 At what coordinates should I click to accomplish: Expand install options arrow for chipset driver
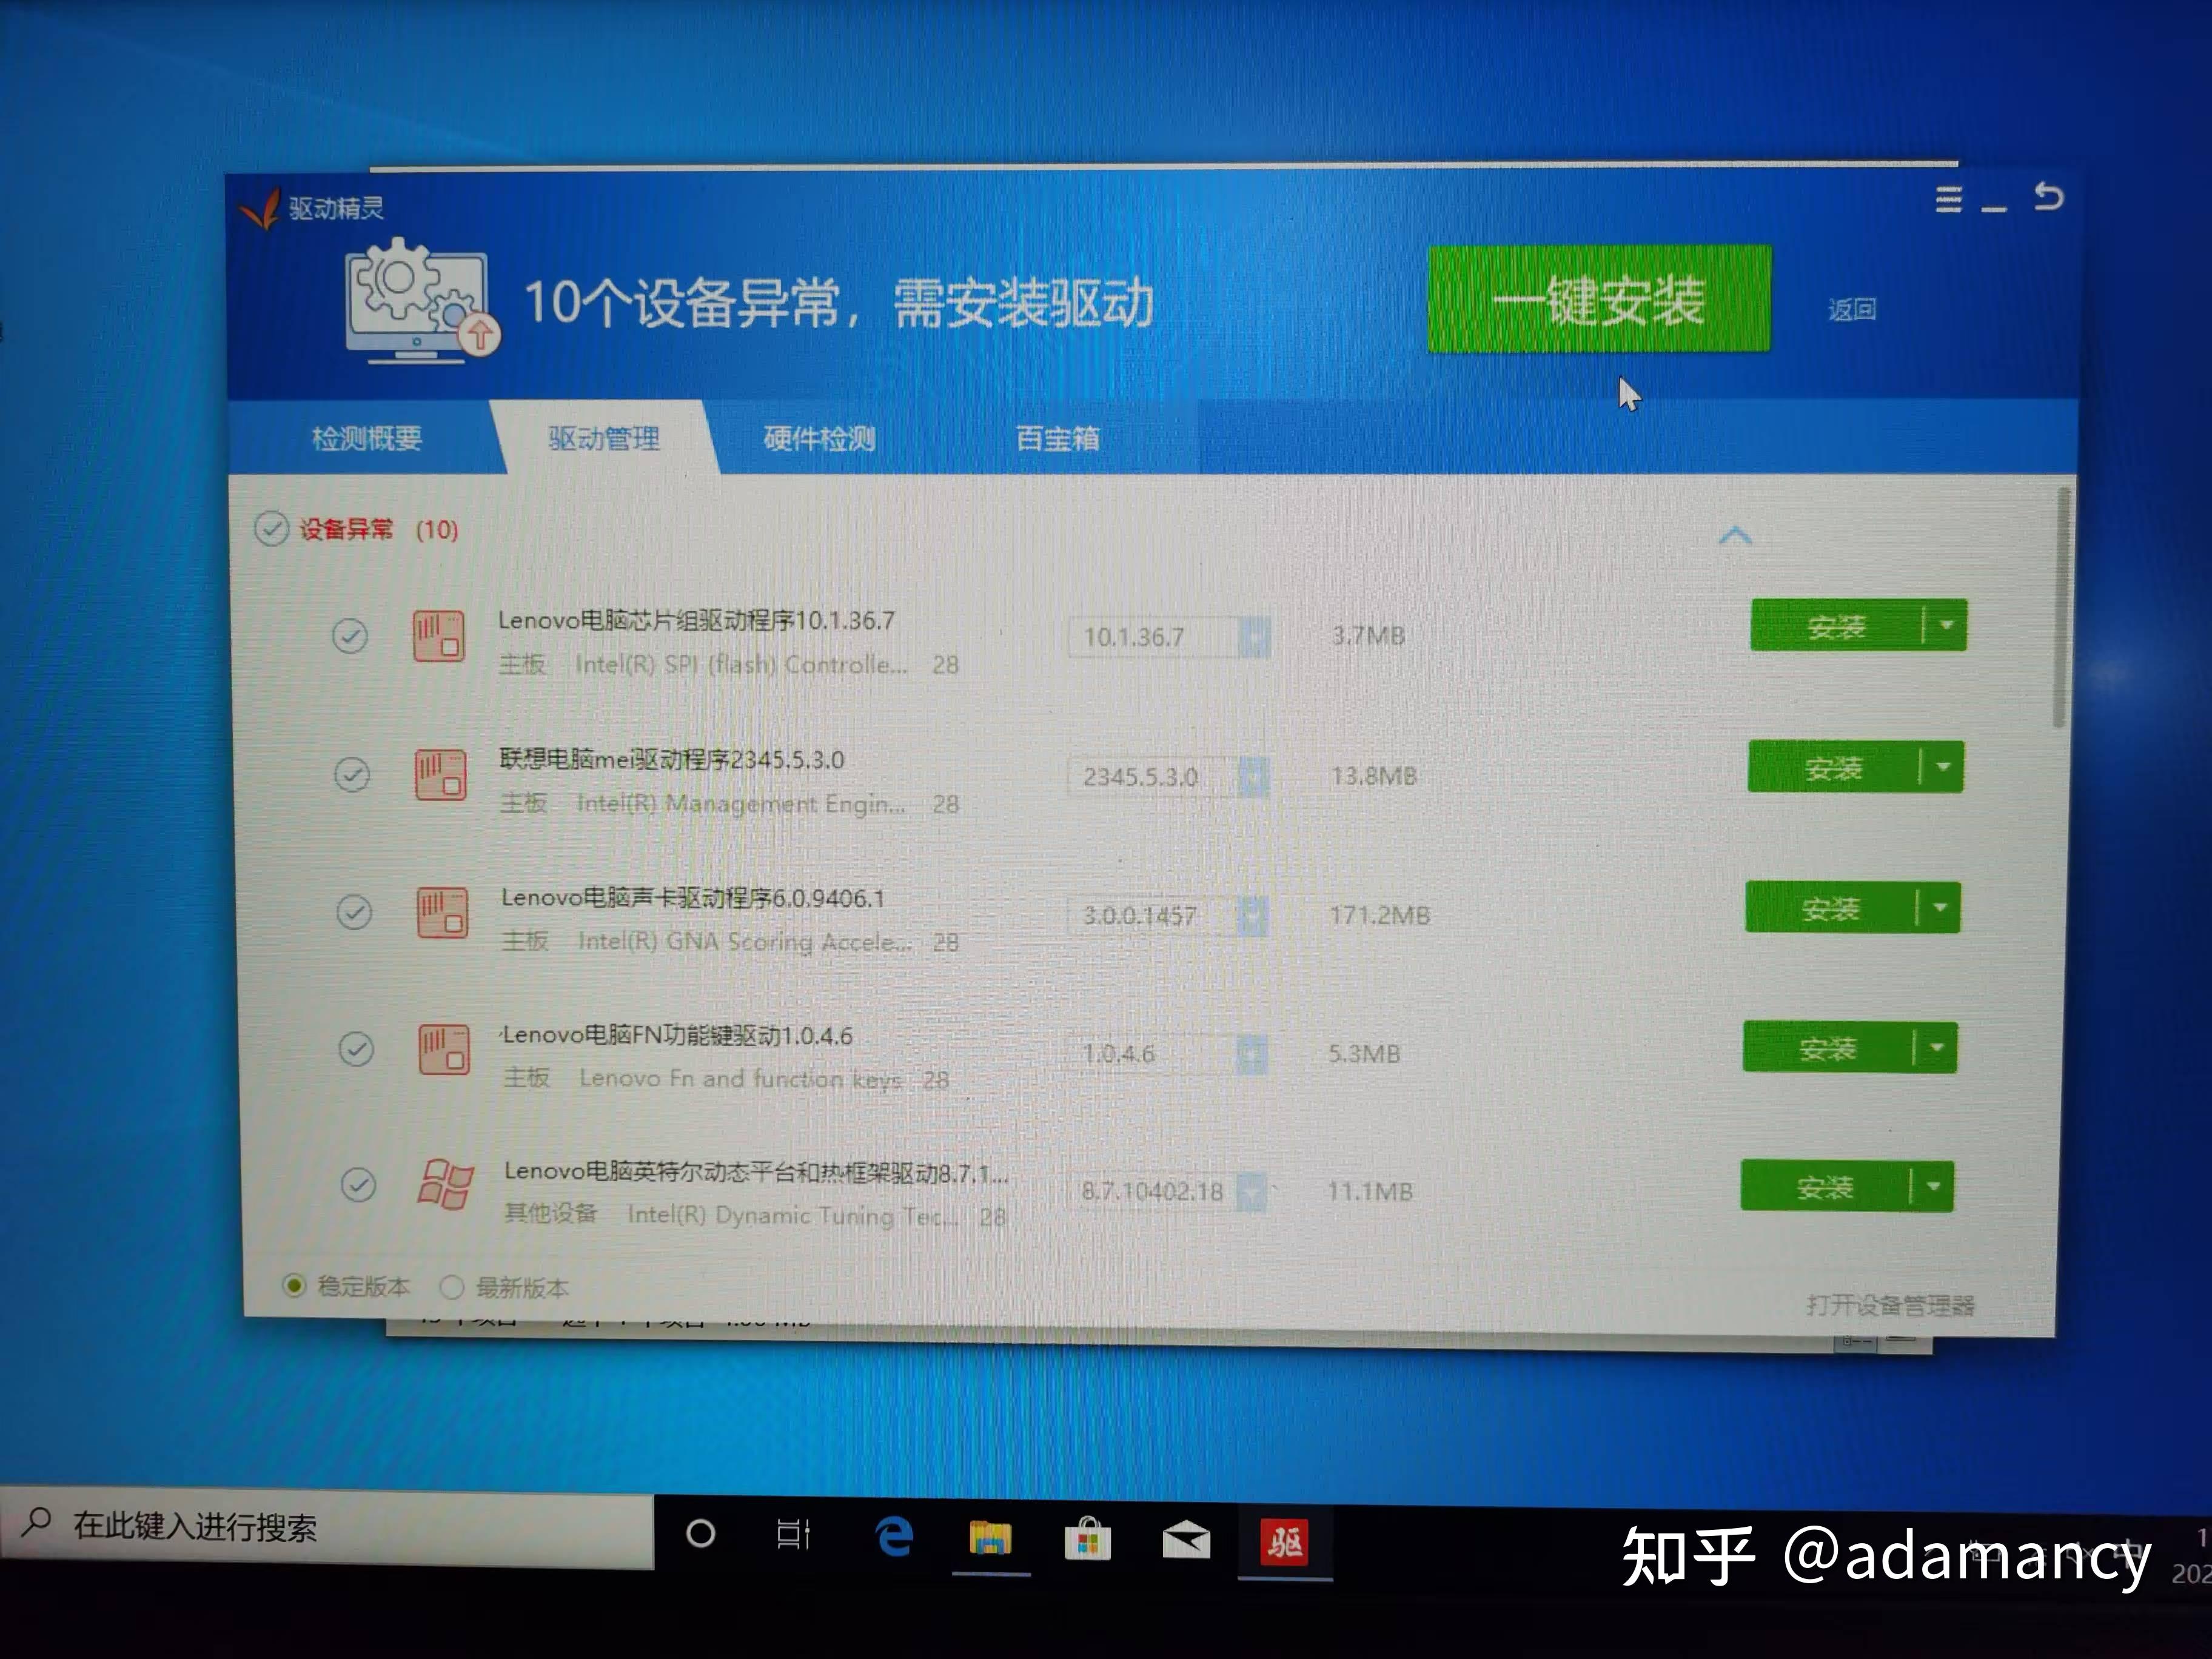pyautogui.click(x=1946, y=625)
